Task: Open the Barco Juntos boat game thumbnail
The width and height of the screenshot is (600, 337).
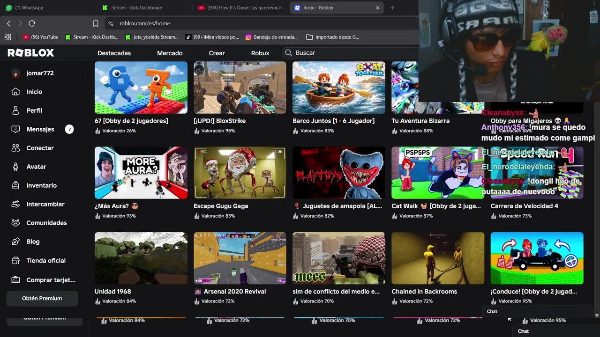Action: [x=339, y=88]
